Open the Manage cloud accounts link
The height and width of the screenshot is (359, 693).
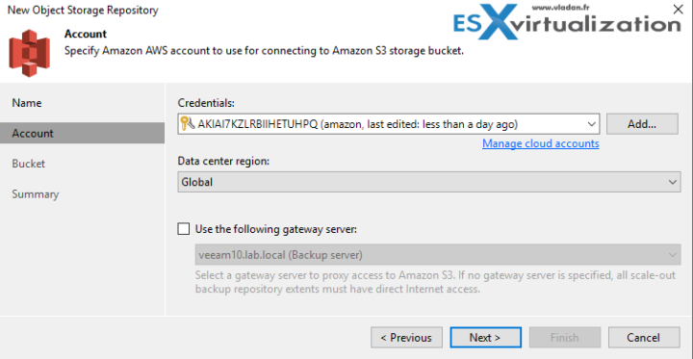pyautogui.click(x=541, y=143)
